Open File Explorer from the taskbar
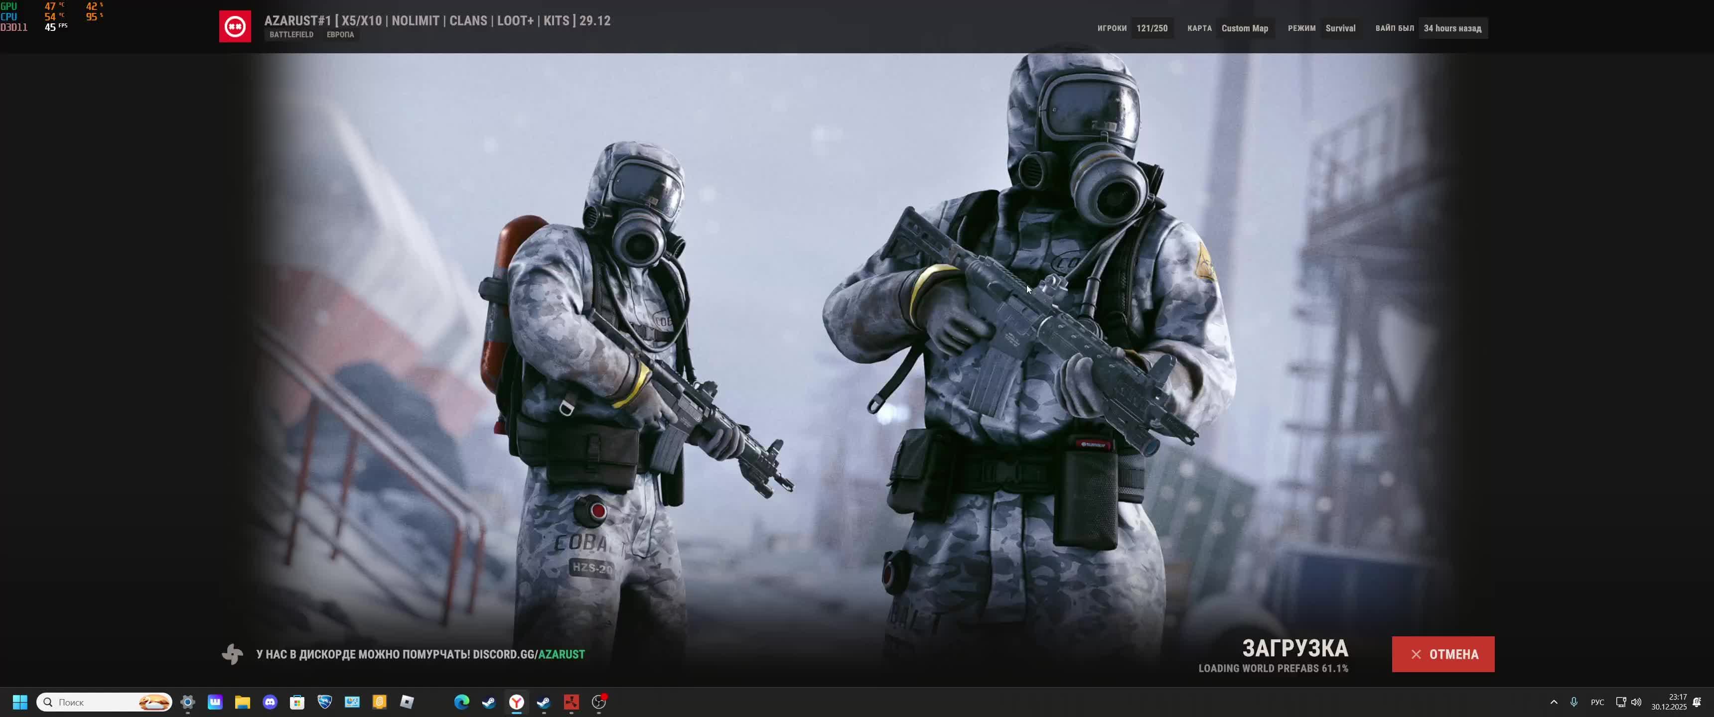 point(242,702)
